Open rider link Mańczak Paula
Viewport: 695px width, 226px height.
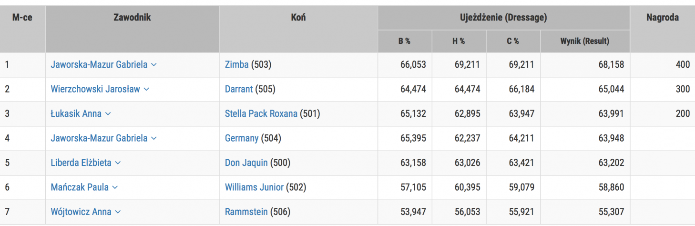tap(80, 187)
